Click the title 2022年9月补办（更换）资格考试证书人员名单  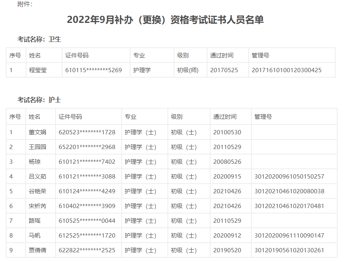165,20
